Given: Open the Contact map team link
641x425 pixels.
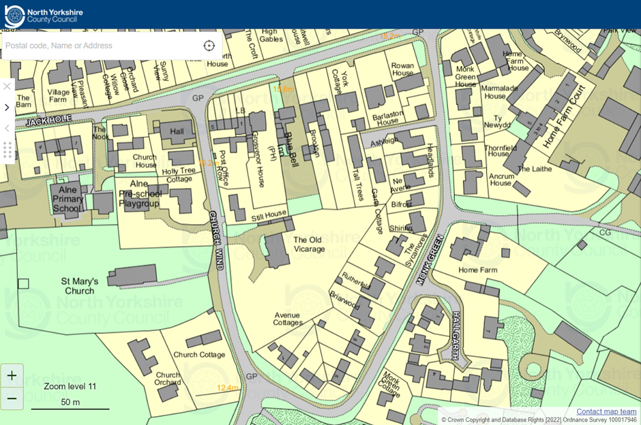Looking at the screenshot, I should coord(606,411).
